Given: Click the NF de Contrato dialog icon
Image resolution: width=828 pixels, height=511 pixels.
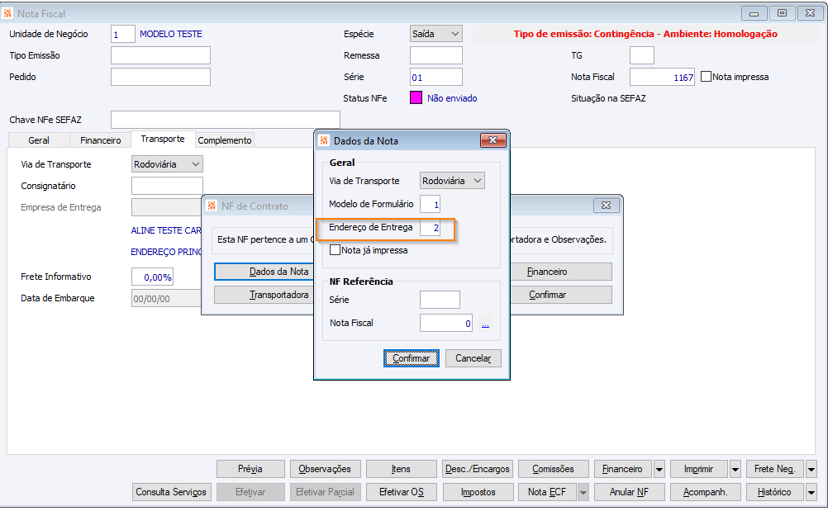Looking at the screenshot, I should pos(212,206).
